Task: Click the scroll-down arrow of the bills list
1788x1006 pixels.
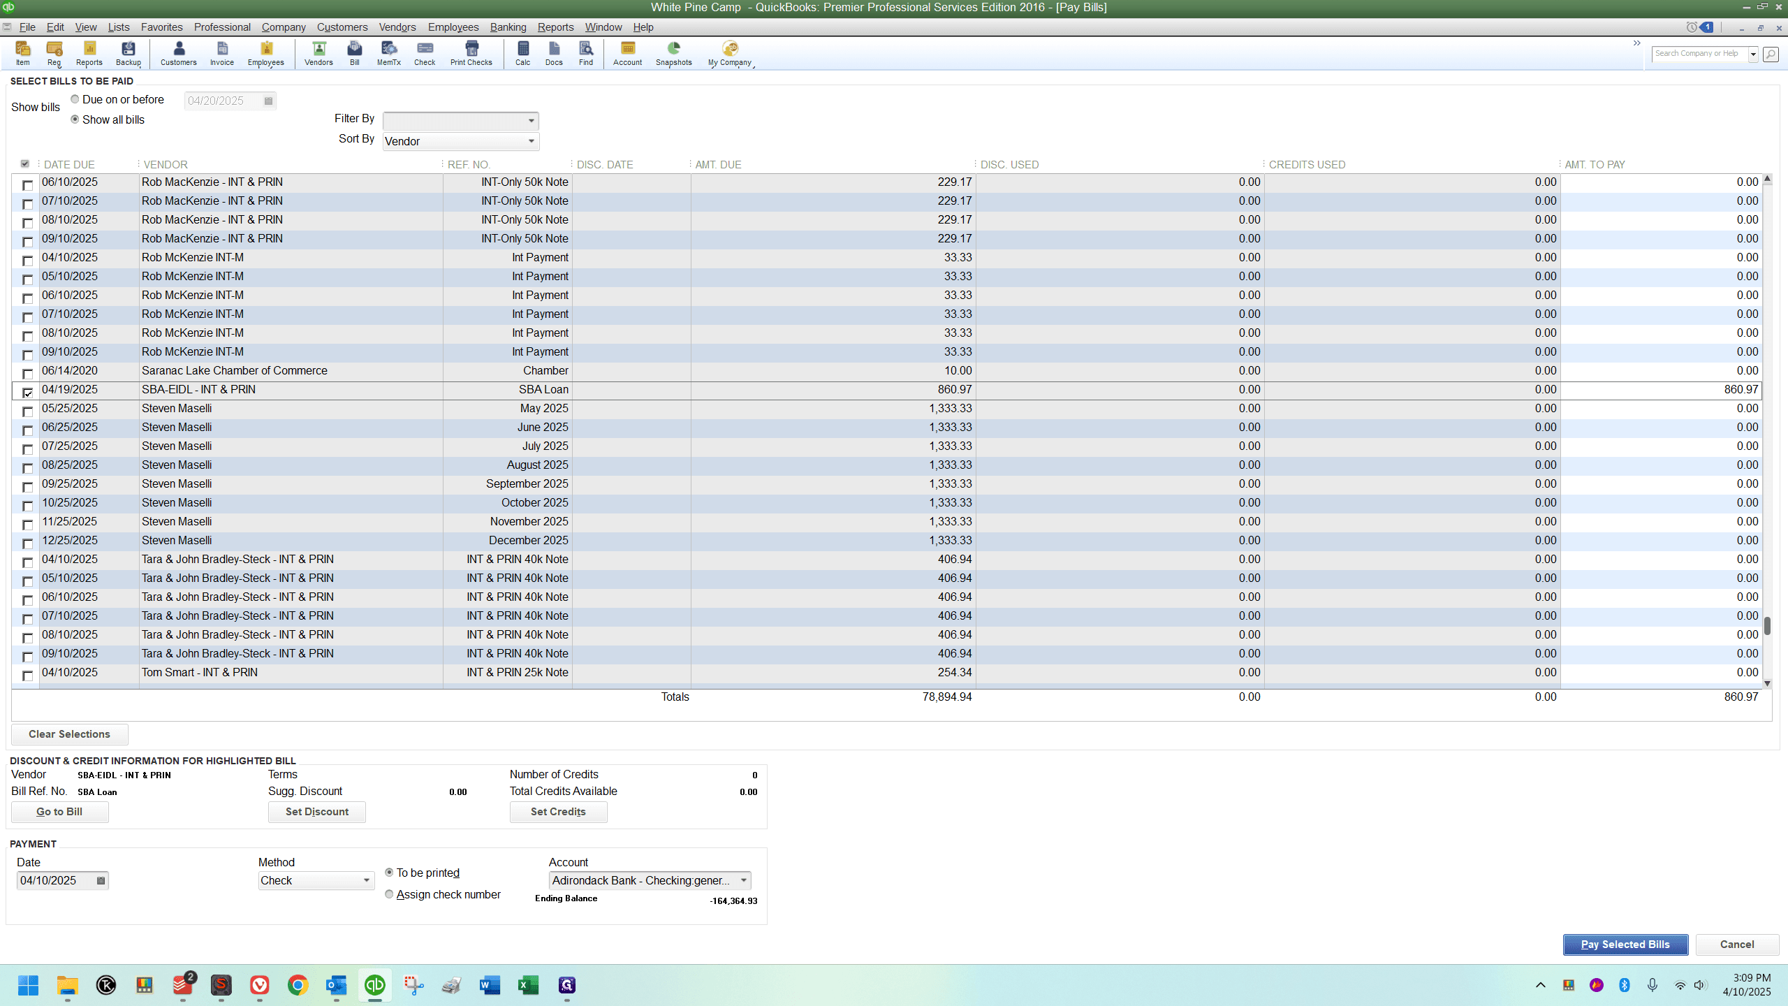Action: click(x=1768, y=683)
